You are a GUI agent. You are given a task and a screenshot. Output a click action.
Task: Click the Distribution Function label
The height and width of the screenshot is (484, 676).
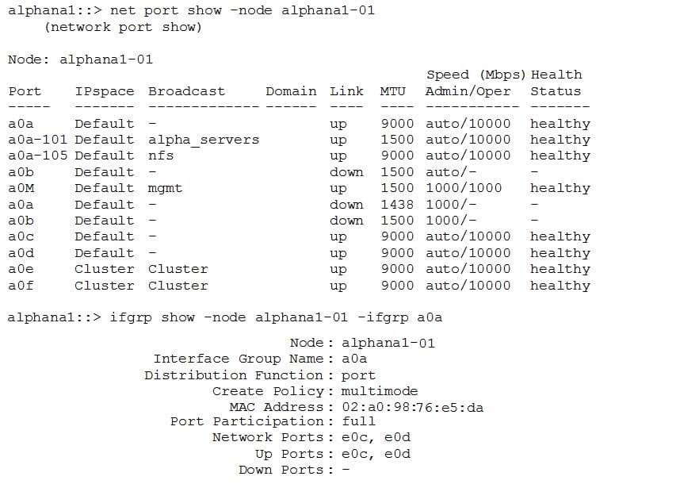234,375
